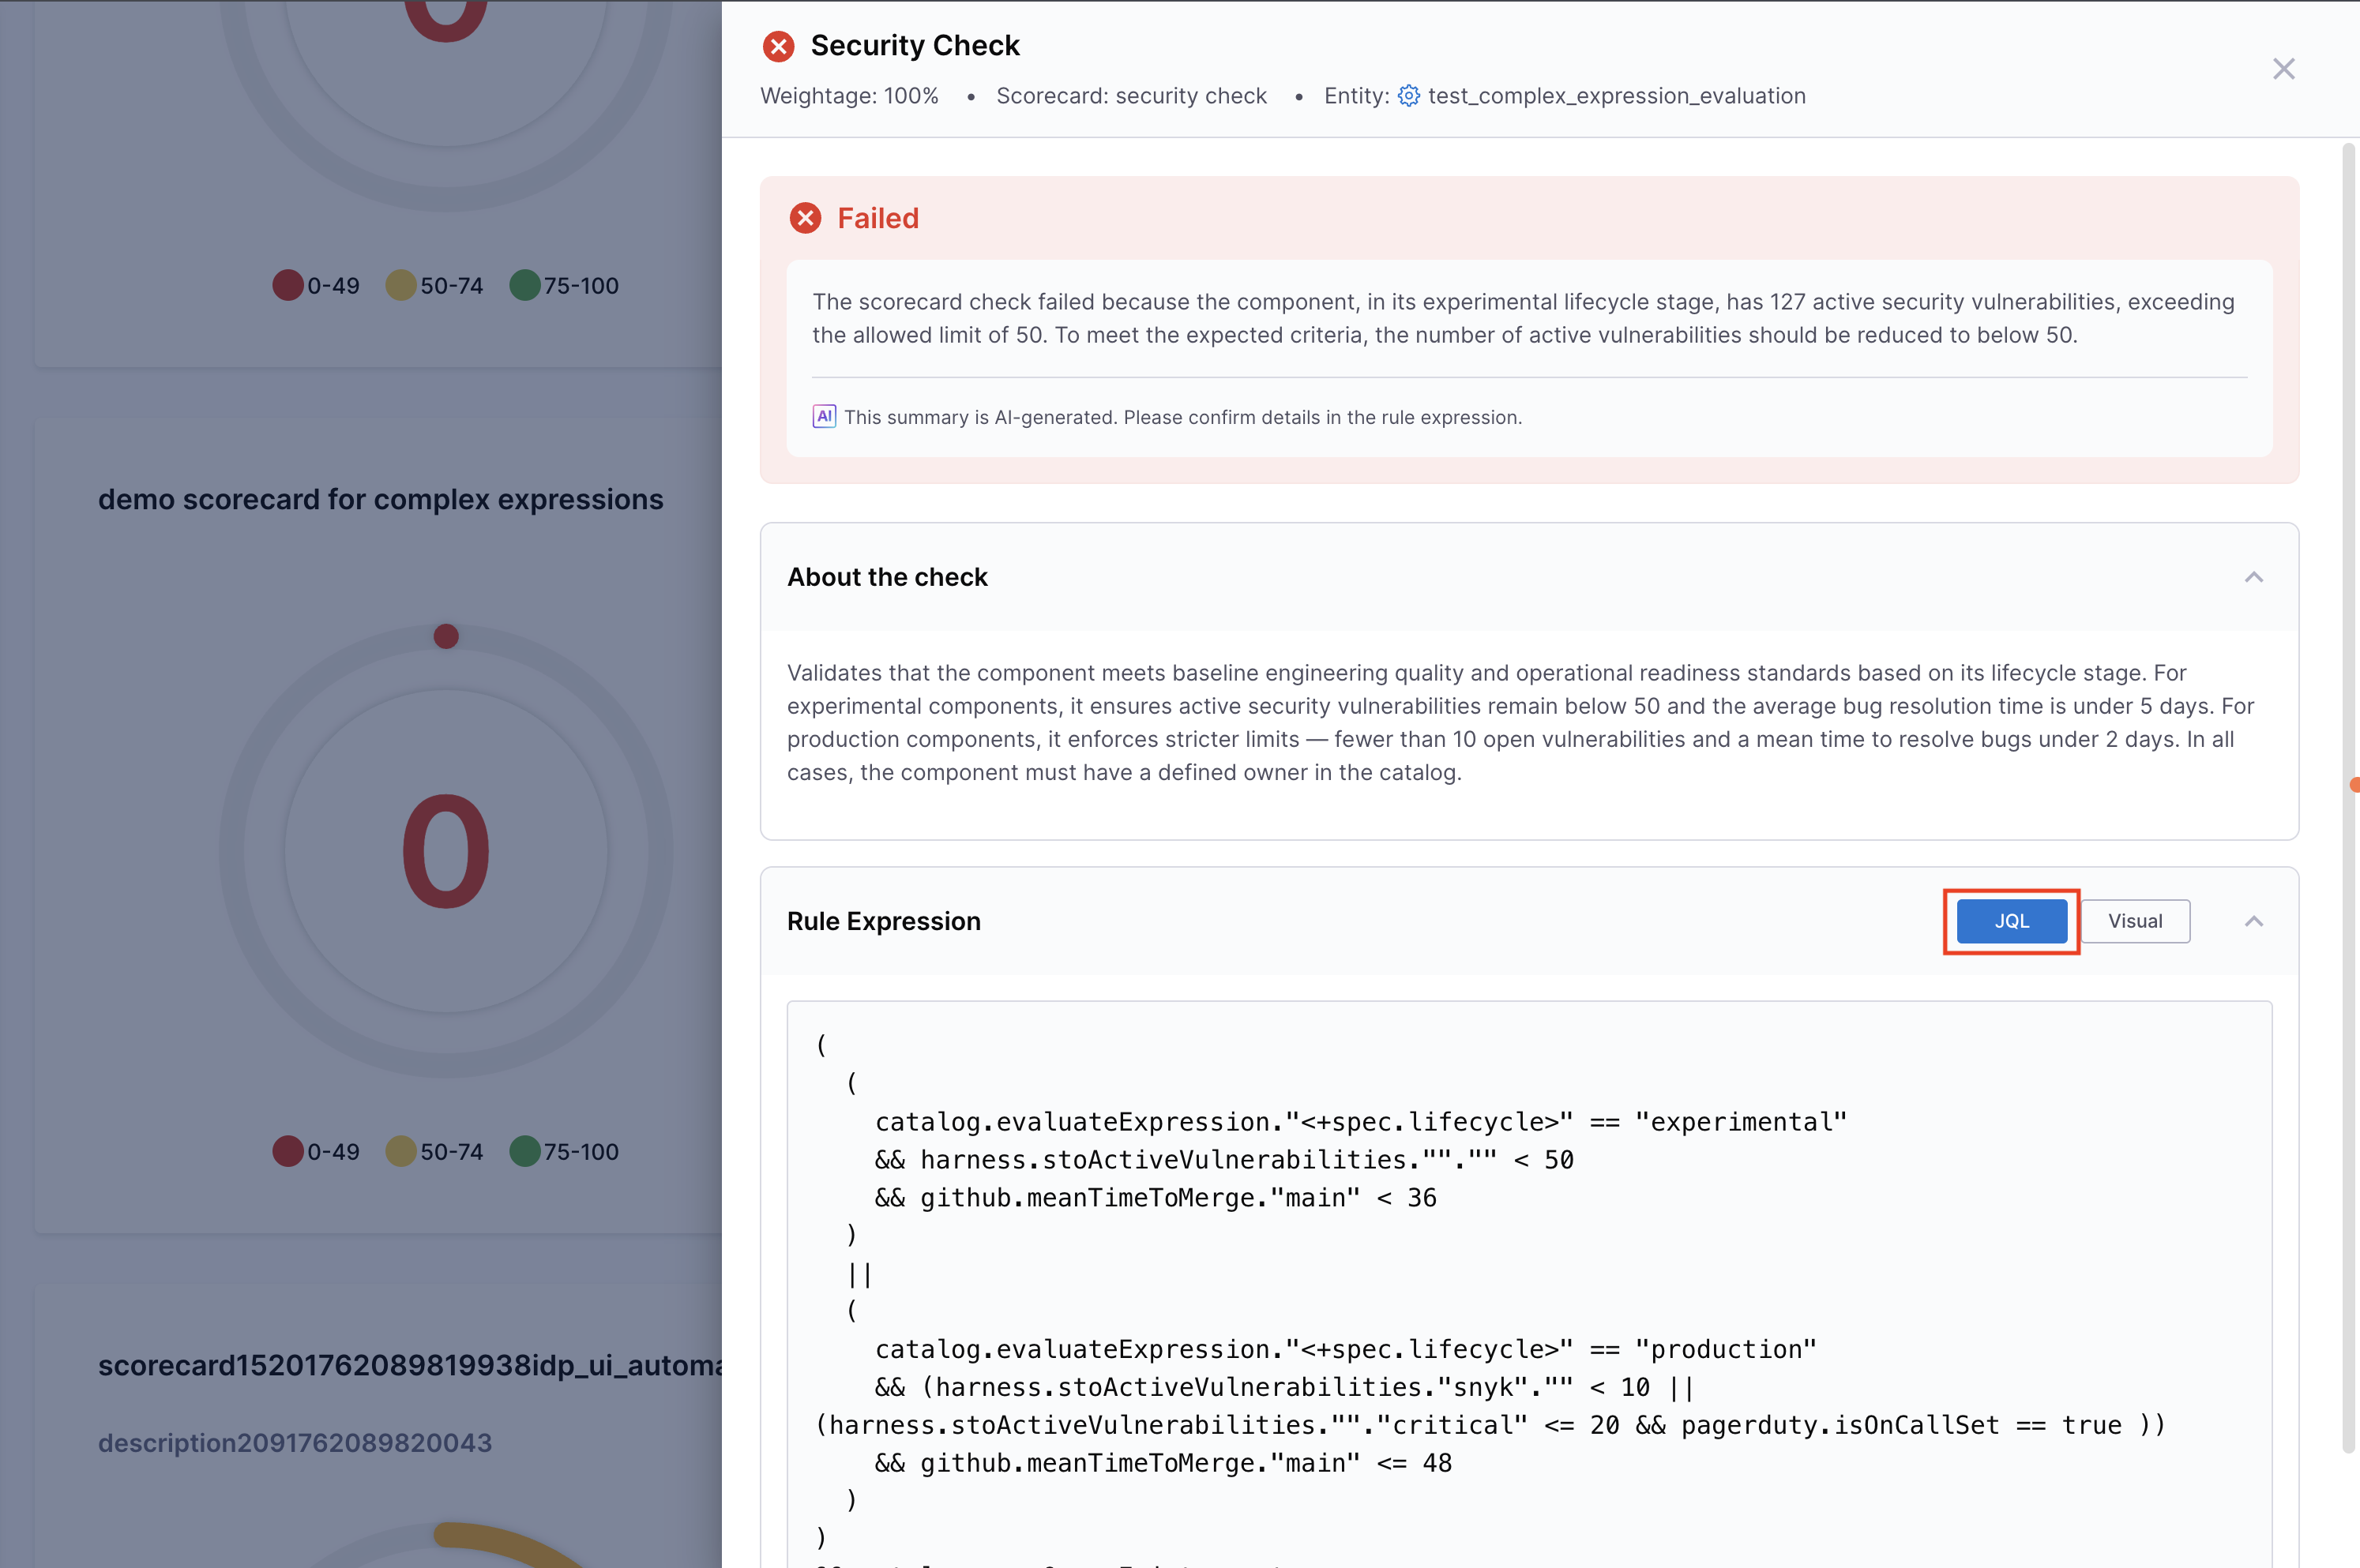Click the AI badge icon in summary note
This screenshot has width=2360, height=1568.
823,416
